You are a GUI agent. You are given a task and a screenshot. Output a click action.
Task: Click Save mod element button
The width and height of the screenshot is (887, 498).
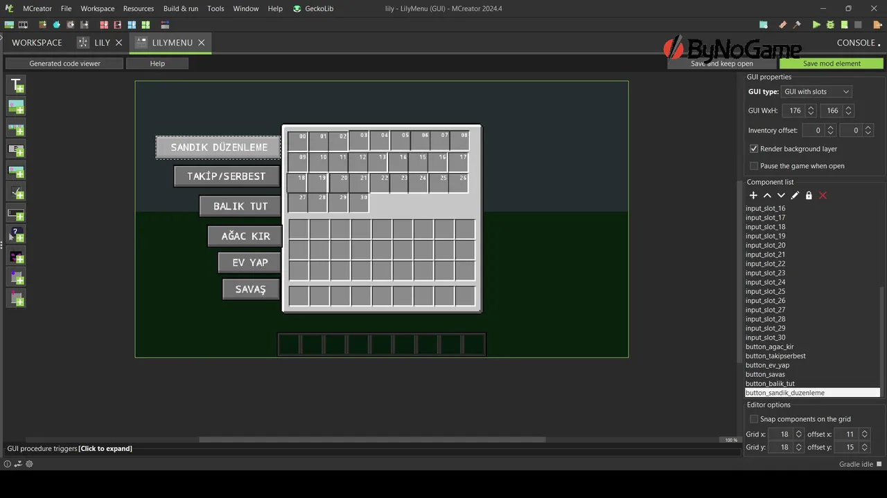point(832,63)
